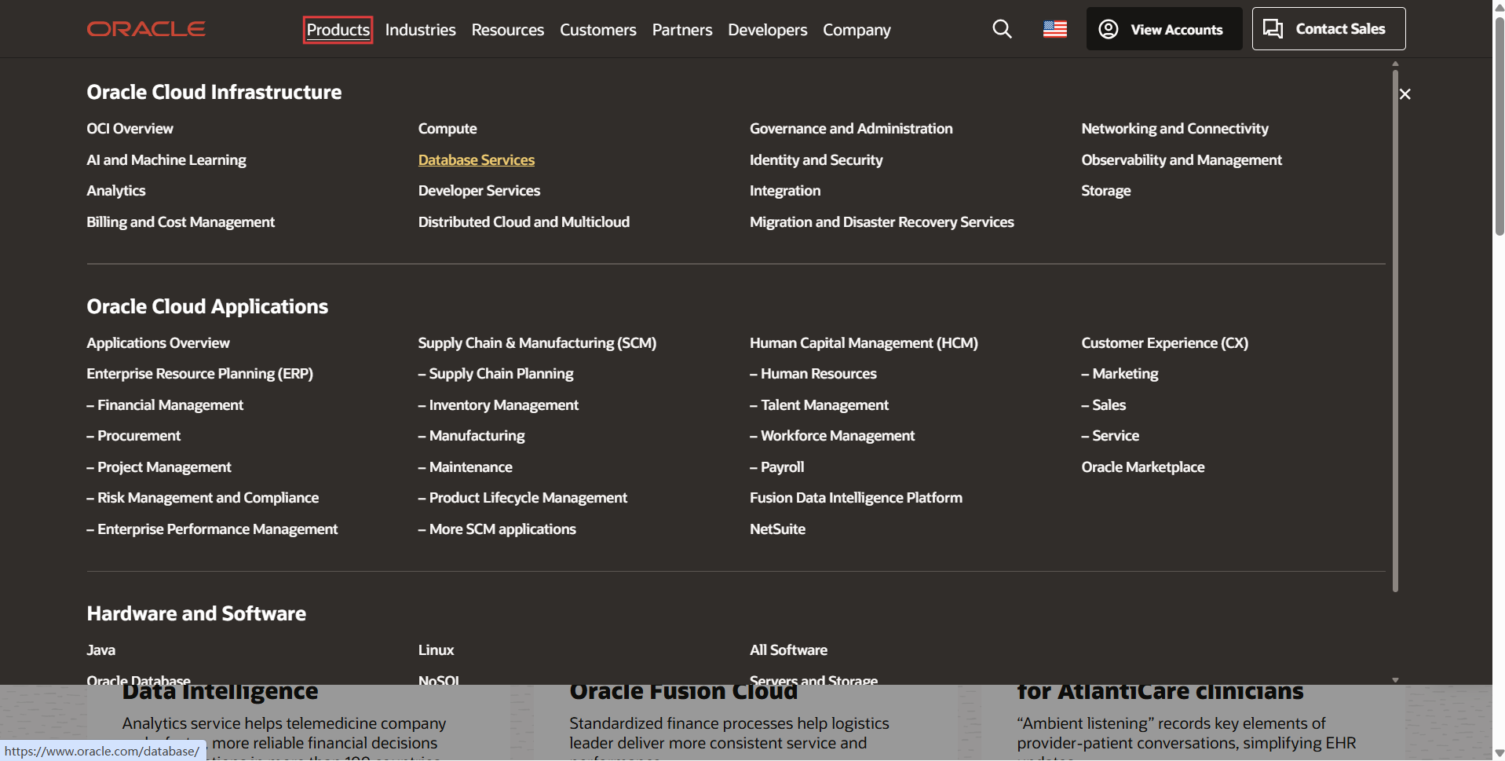Viewport: 1505px width, 761px height.
Task: Go to NetSuite
Action: [x=777, y=529]
